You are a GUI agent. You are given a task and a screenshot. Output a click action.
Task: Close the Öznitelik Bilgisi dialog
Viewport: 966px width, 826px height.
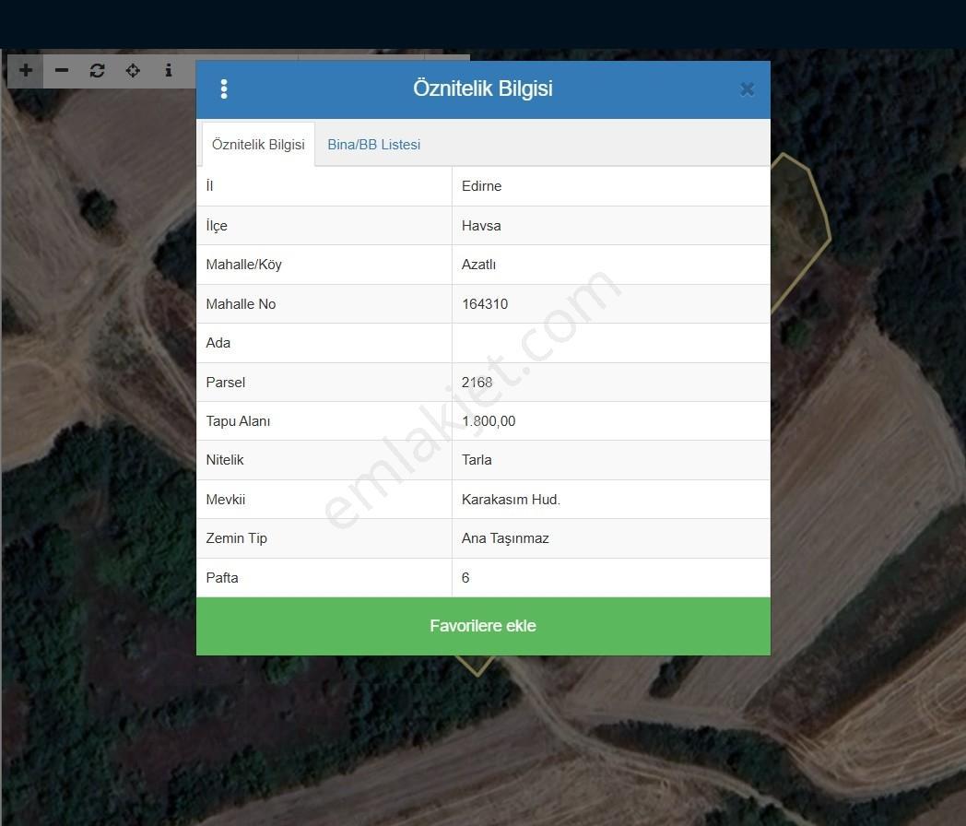747,89
